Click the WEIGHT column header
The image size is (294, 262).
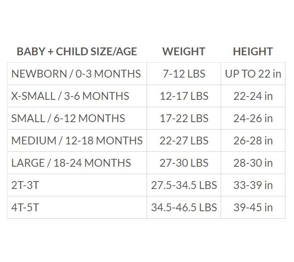click(184, 52)
